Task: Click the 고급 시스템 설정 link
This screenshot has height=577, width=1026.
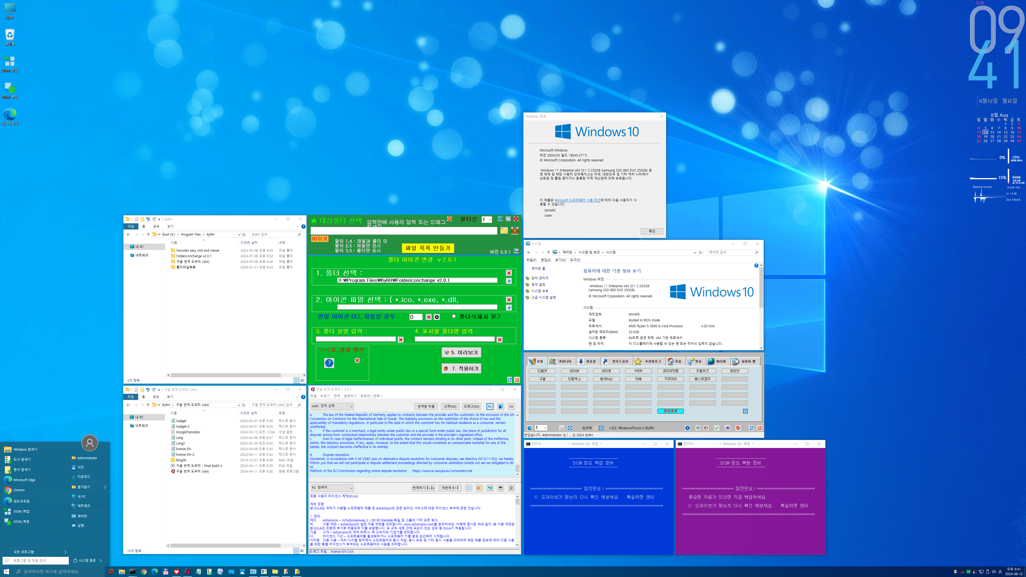Action: [543, 298]
